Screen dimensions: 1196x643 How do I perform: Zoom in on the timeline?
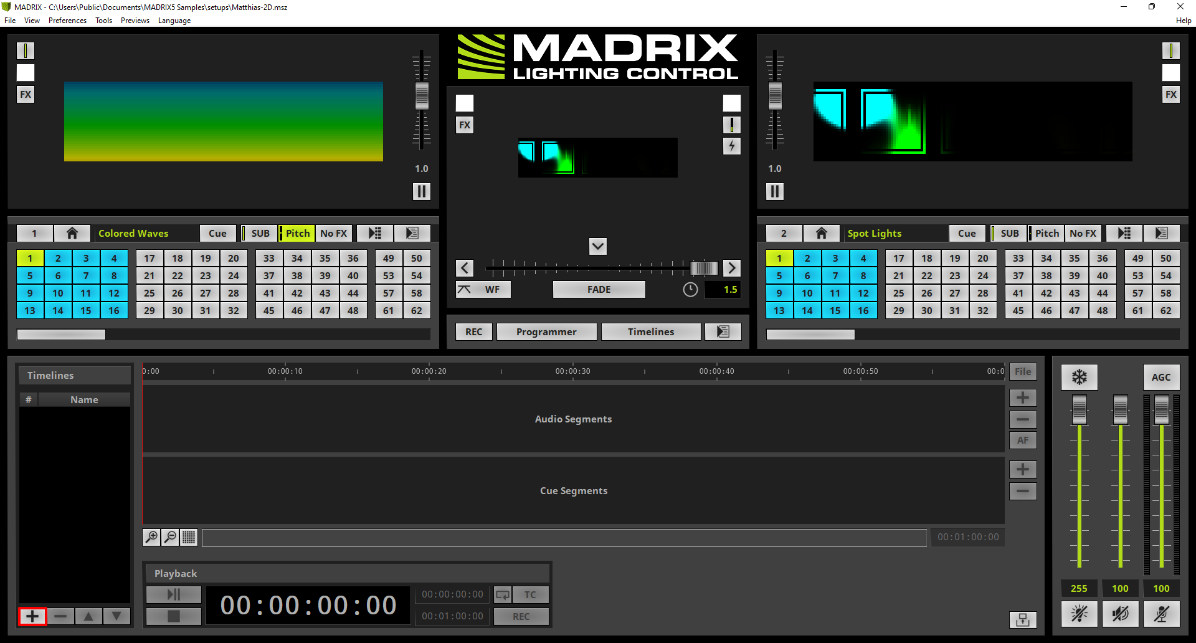151,536
